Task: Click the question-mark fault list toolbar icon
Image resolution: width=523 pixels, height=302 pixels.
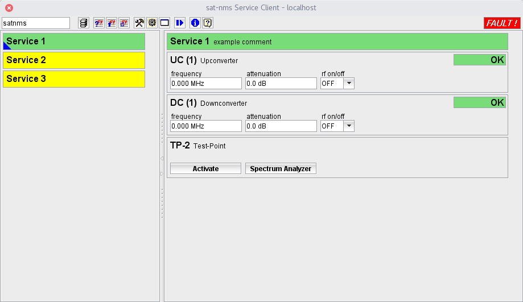Action: (x=99, y=23)
